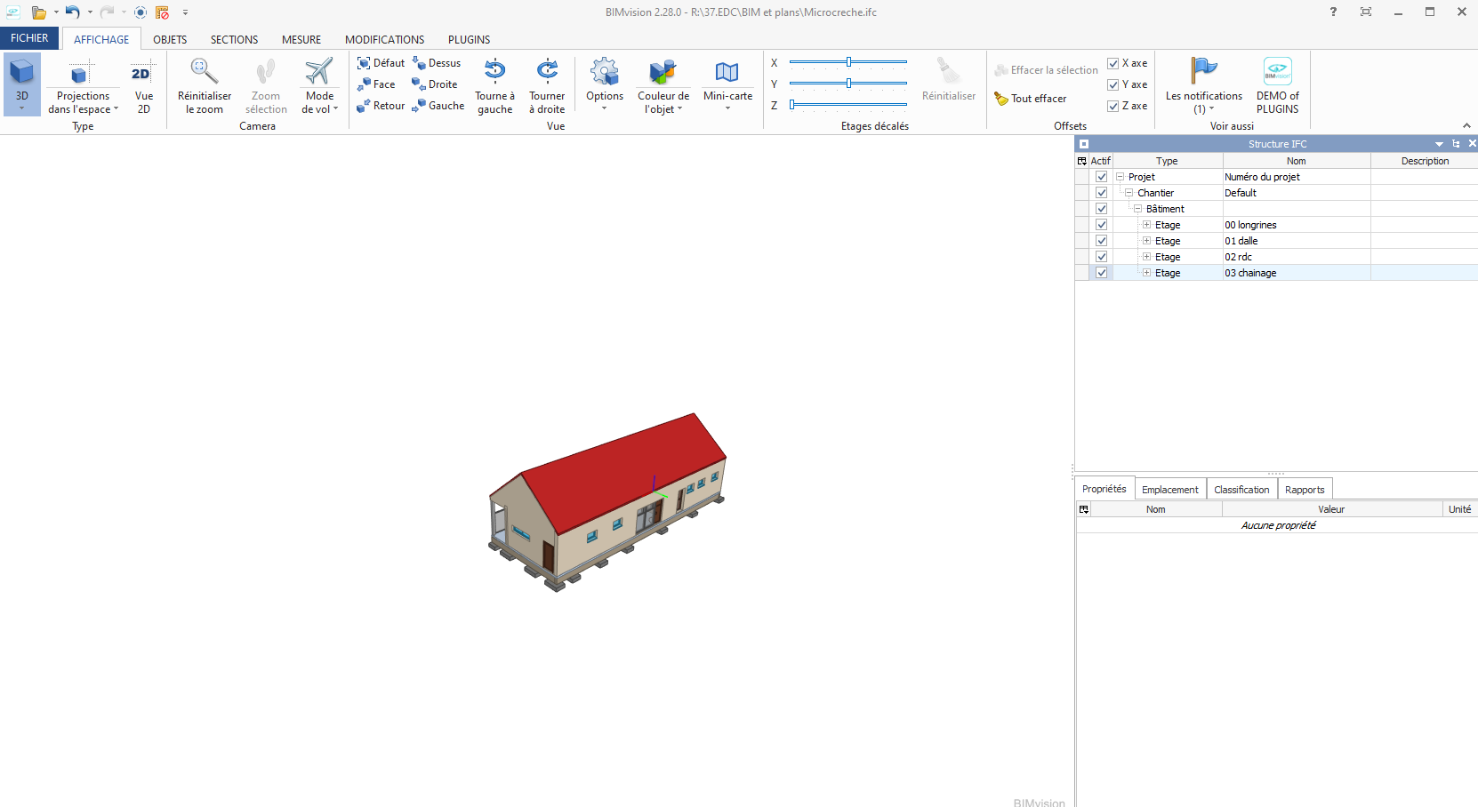Expand the Etage 02 rdc node
Screen dimensions: 1478x807
(x=1146, y=257)
